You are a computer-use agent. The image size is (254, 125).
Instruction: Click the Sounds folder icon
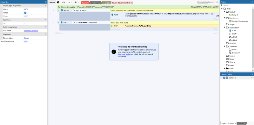227,56
